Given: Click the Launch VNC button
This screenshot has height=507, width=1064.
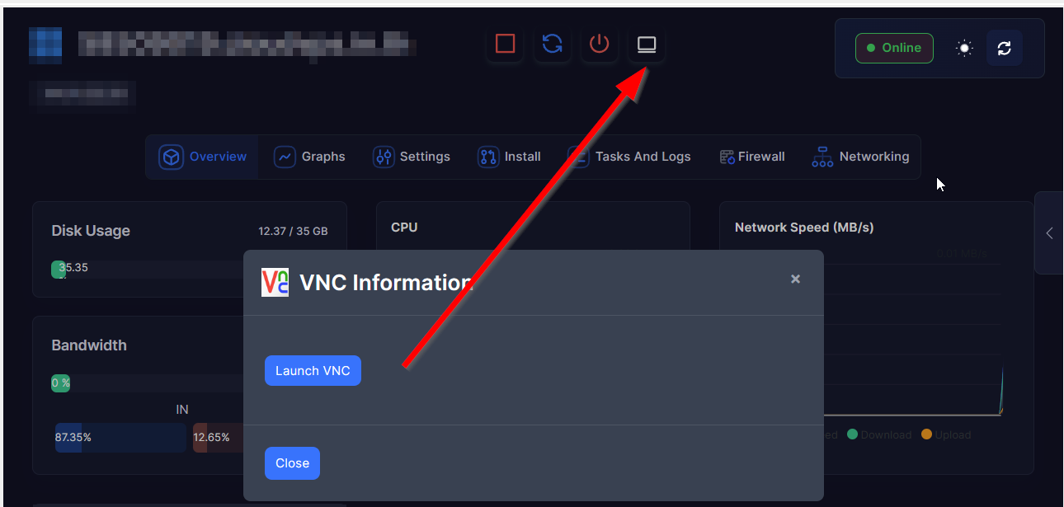Looking at the screenshot, I should [313, 371].
